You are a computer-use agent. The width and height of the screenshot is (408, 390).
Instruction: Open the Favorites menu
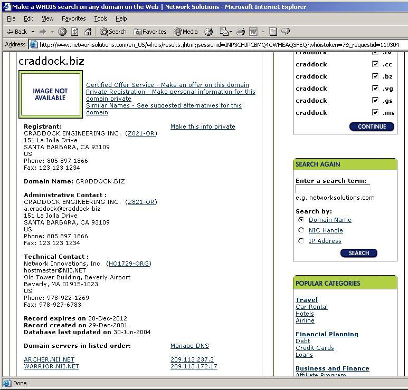coord(74,18)
